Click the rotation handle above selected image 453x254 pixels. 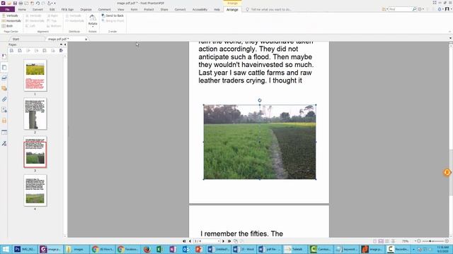click(260, 100)
